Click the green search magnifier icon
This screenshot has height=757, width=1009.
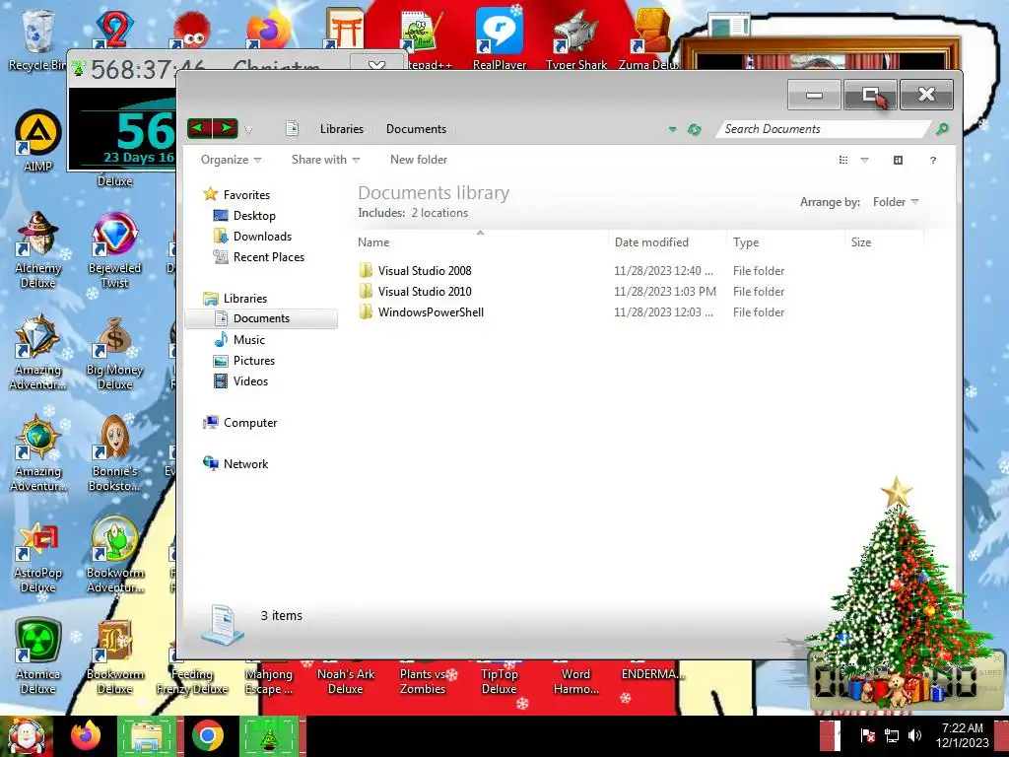pyautogui.click(x=942, y=129)
